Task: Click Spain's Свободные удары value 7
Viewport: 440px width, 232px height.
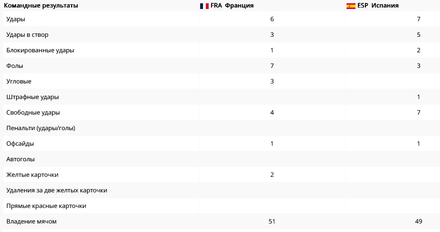Action: (x=418, y=113)
